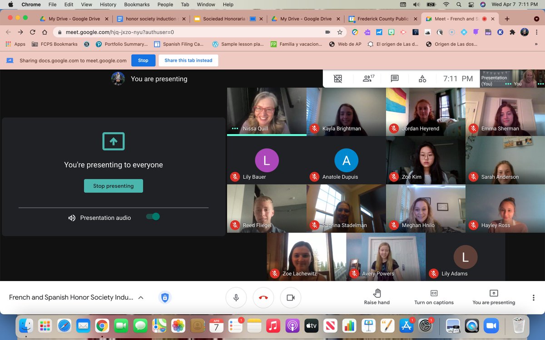Click Kayla Brightman's muted microphone icon
The image size is (545, 340).
tap(314, 128)
